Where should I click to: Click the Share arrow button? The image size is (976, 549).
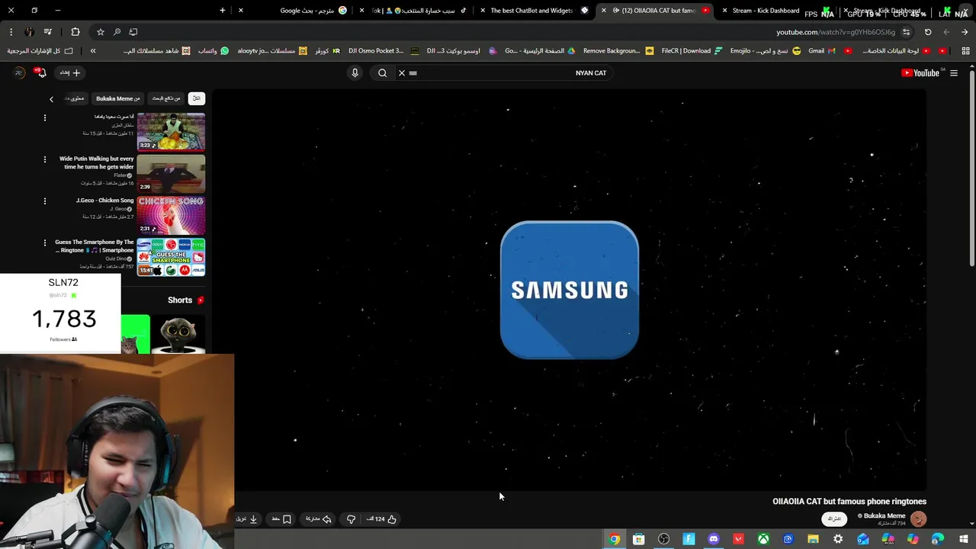coord(319,519)
